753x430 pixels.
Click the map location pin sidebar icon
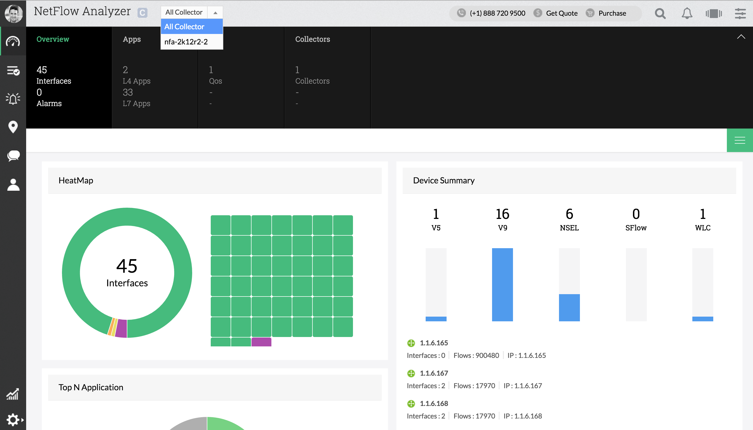coord(13,127)
